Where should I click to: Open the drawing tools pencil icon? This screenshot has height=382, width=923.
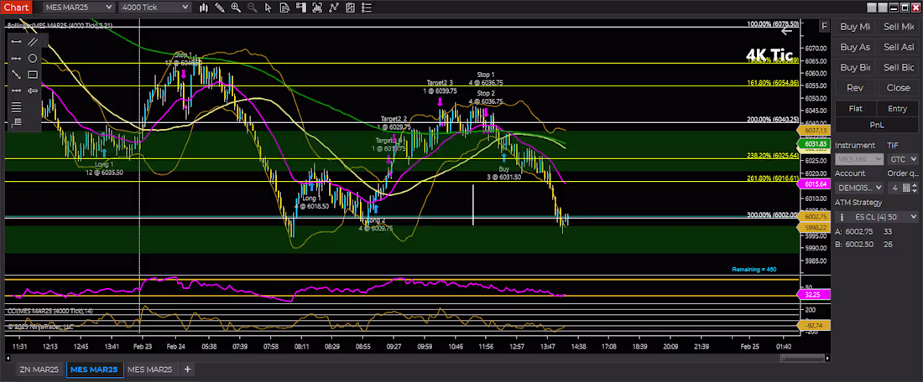click(x=220, y=8)
